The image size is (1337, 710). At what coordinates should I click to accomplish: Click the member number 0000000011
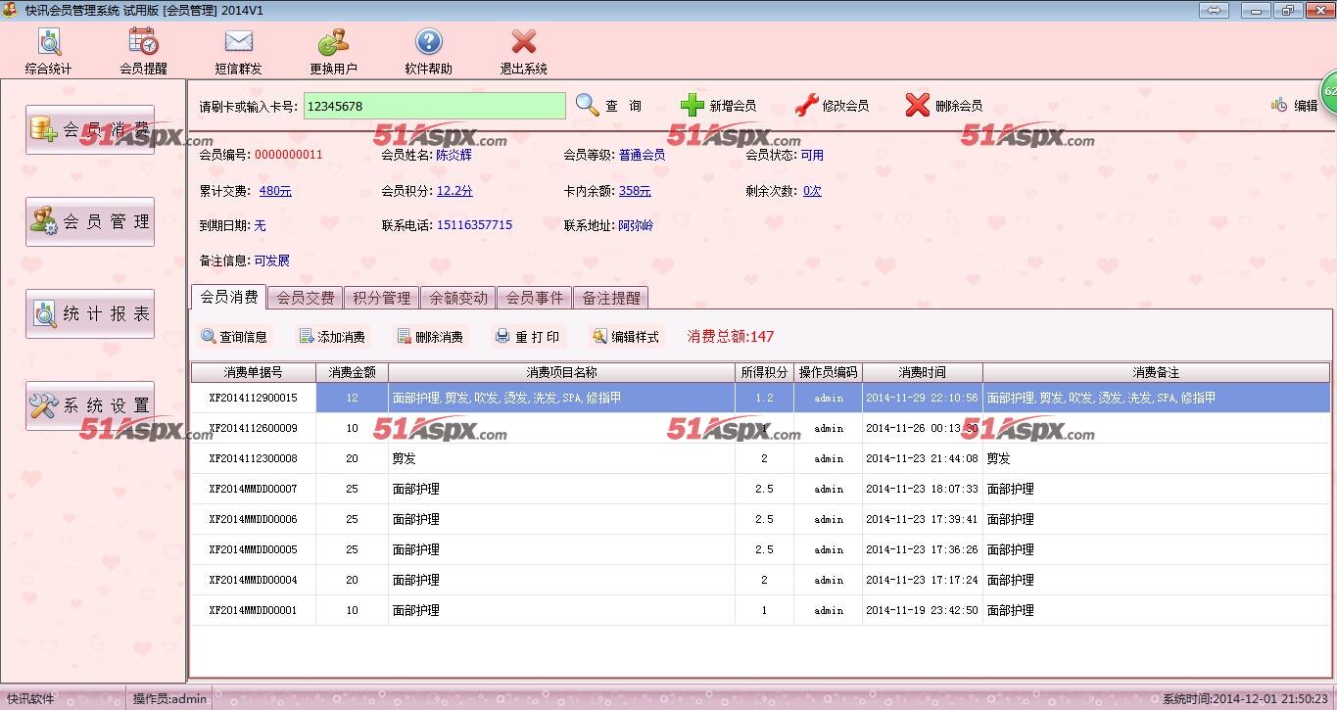click(x=288, y=155)
